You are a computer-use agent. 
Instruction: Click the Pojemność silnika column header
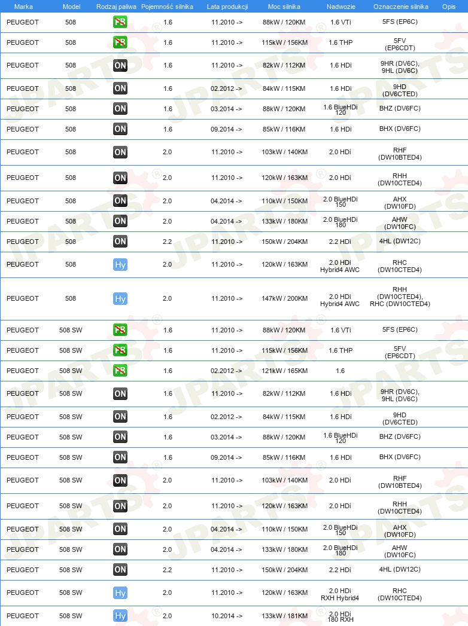167,7
